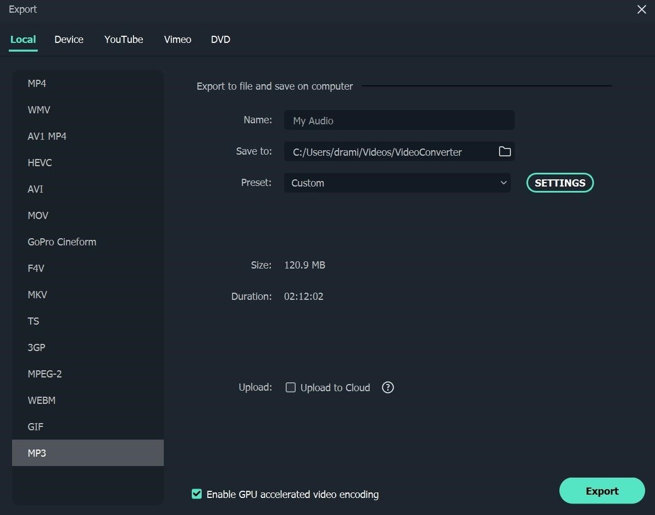Enable Upload to Cloud
Viewport: 655px width, 515px height.
(291, 387)
